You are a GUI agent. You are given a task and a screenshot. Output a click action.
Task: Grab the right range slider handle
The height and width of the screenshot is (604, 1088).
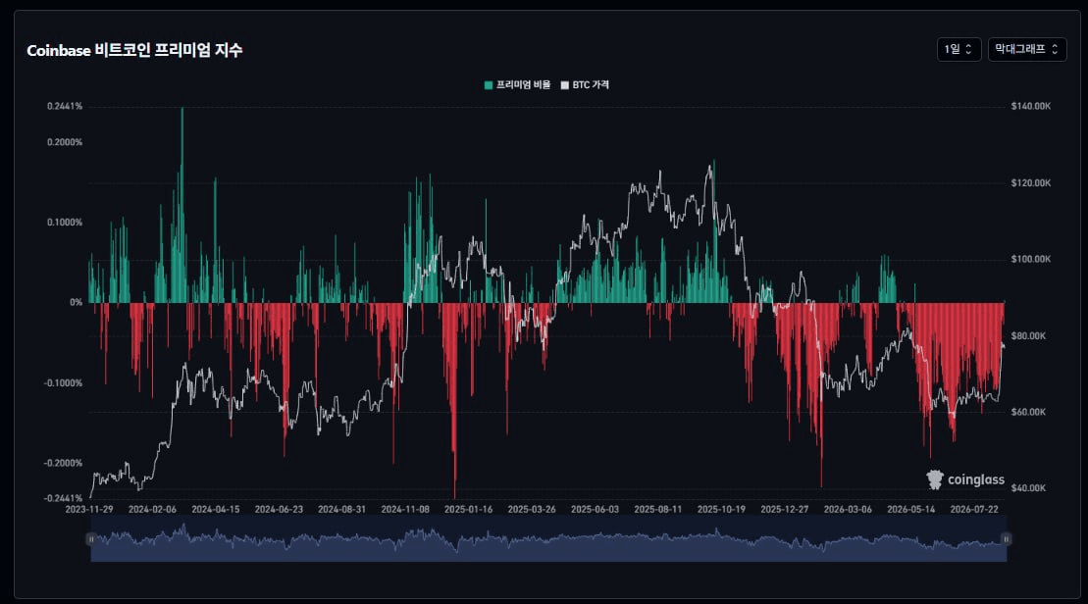tap(1007, 539)
